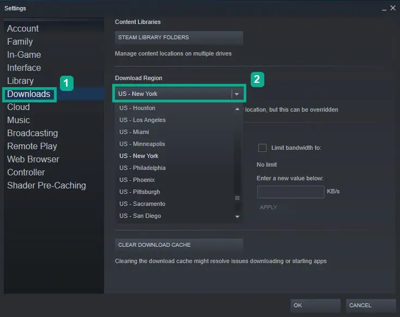Screen dimensions: 400x317
Task: Choose US - Houston region
Action: click(175, 108)
